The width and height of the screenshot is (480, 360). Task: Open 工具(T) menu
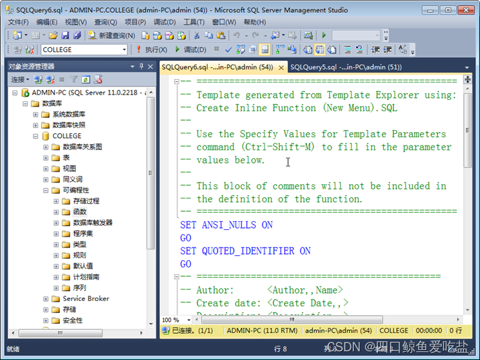[x=194, y=22]
